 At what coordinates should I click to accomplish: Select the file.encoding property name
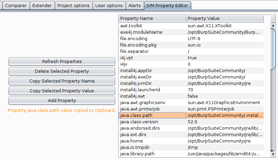(152, 38)
